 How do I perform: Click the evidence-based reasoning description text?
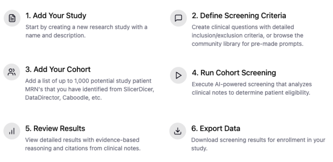pyautogui.click(x=83, y=144)
